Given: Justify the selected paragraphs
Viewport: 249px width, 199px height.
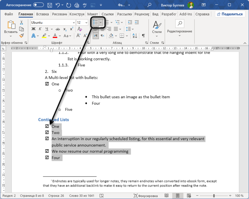Looking at the screenshot, I should (116, 29).
